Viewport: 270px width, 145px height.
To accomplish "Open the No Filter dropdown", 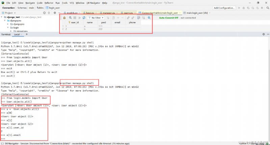I will click(96, 18).
